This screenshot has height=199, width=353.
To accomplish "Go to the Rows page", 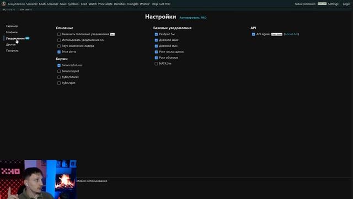I will click(x=63, y=4).
